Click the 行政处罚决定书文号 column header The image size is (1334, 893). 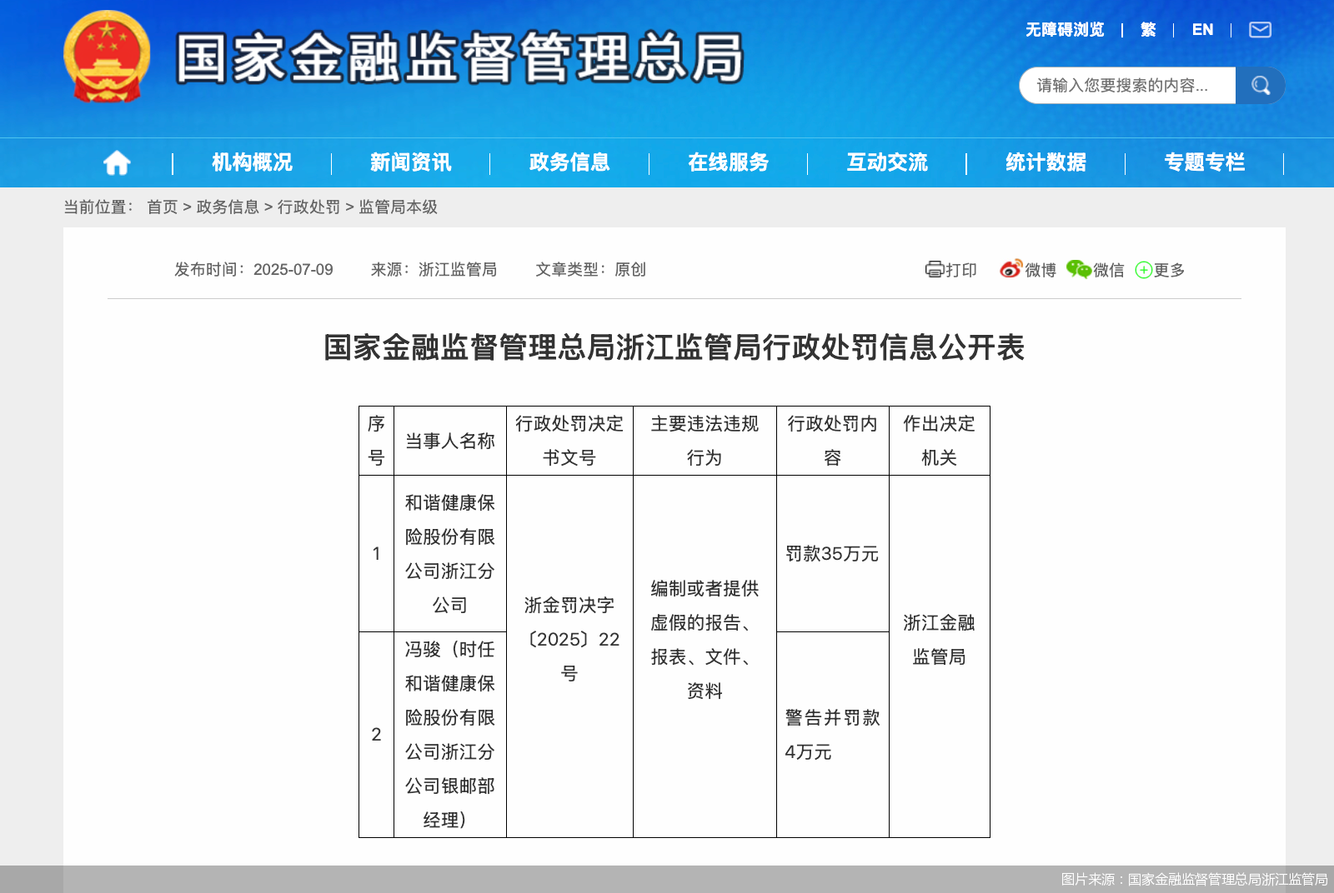569,441
